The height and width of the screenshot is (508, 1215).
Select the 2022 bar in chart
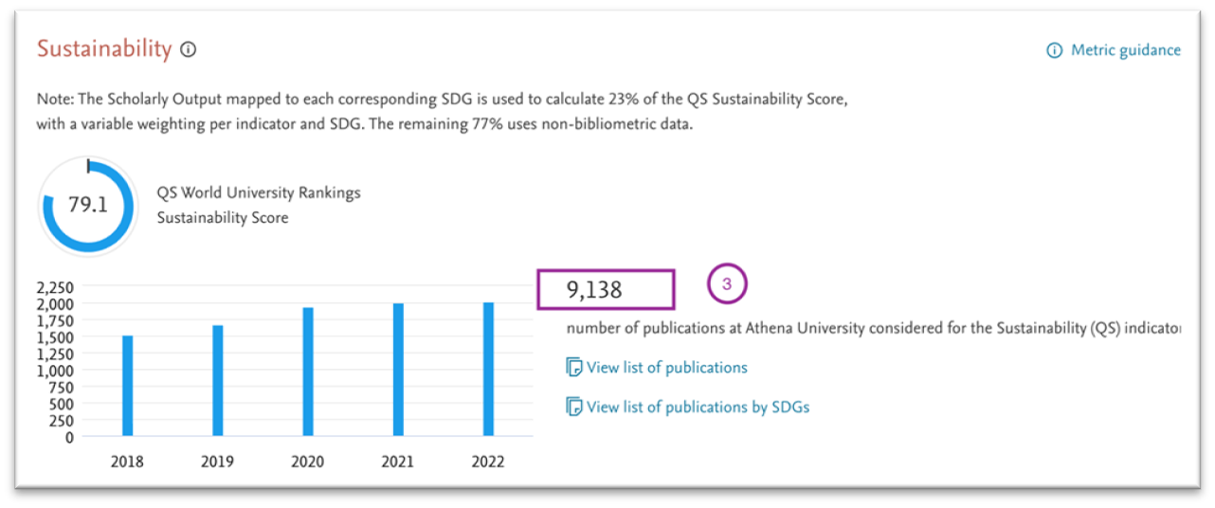tap(489, 370)
